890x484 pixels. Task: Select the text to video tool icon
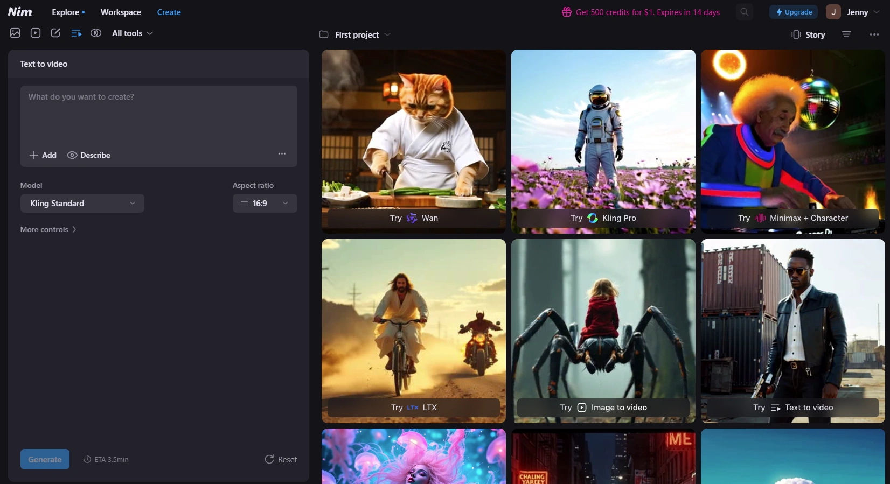point(76,33)
